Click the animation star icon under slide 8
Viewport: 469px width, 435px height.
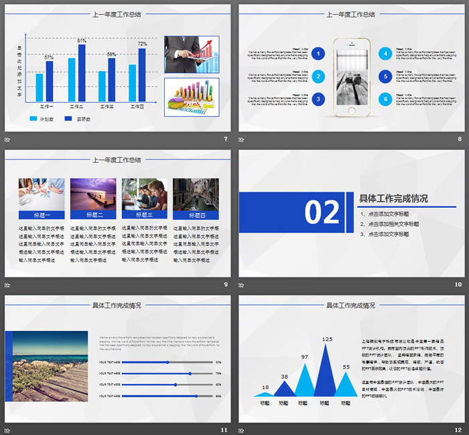click(x=241, y=139)
